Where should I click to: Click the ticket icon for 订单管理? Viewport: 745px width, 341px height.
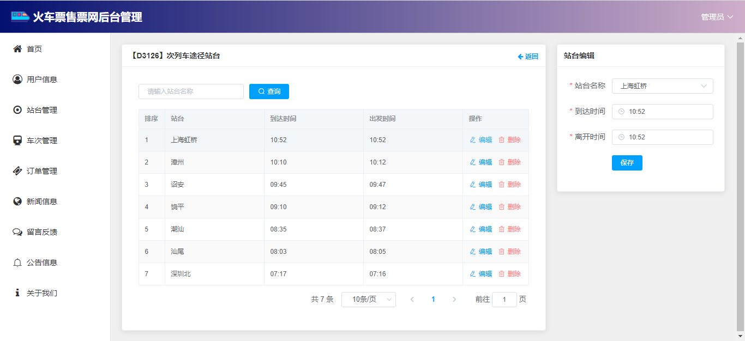pos(17,171)
